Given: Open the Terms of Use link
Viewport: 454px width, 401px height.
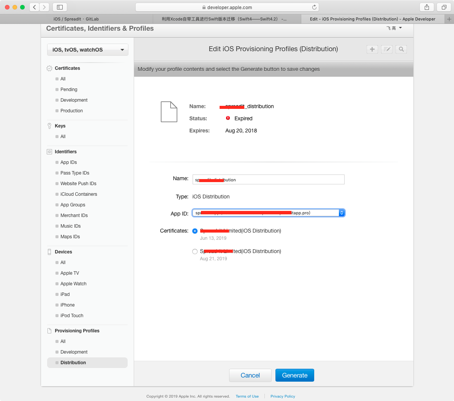Looking at the screenshot, I should [x=247, y=396].
